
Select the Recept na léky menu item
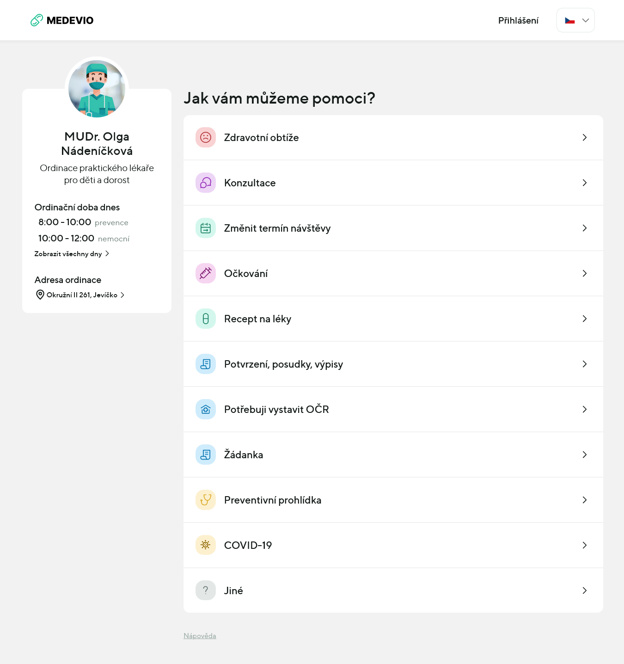tap(393, 319)
